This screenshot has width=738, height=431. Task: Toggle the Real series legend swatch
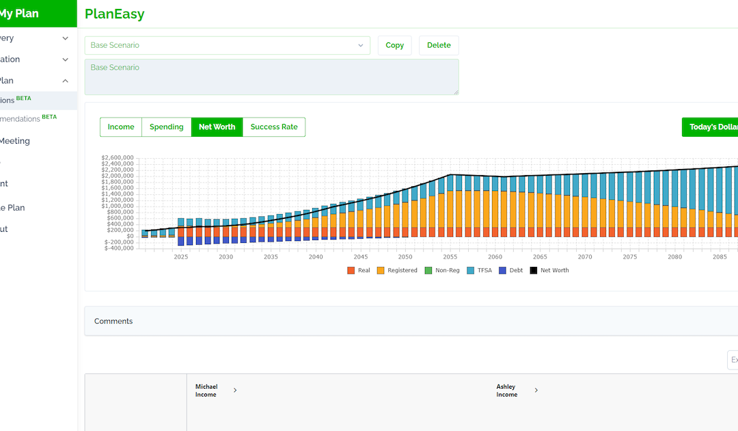pyautogui.click(x=351, y=270)
